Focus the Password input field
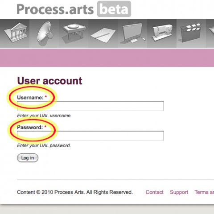Screen dimensions: 214x214 (x=91, y=136)
